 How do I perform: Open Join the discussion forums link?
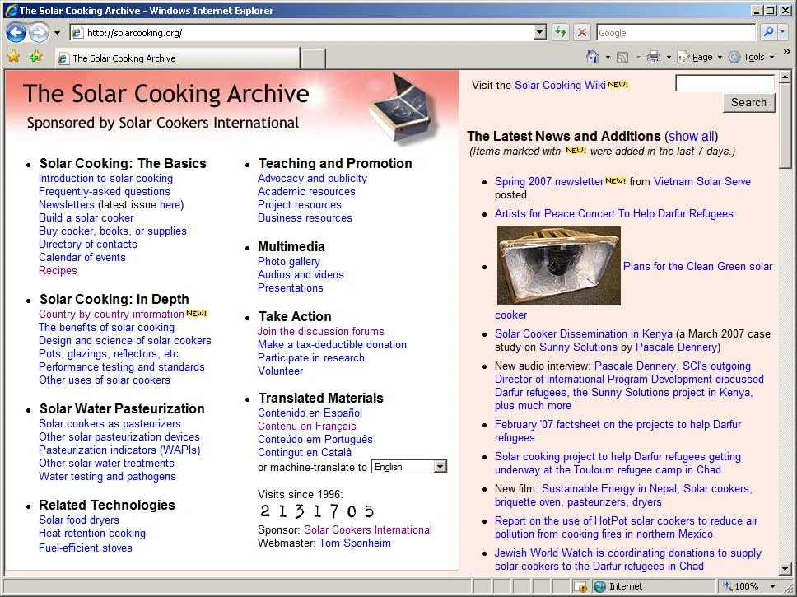(x=321, y=332)
